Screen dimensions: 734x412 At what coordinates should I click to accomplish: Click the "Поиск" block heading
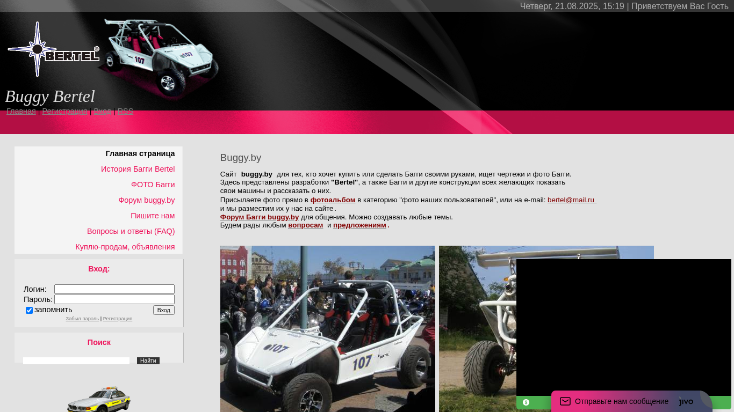pyautogui.click(x=99, y=342)
